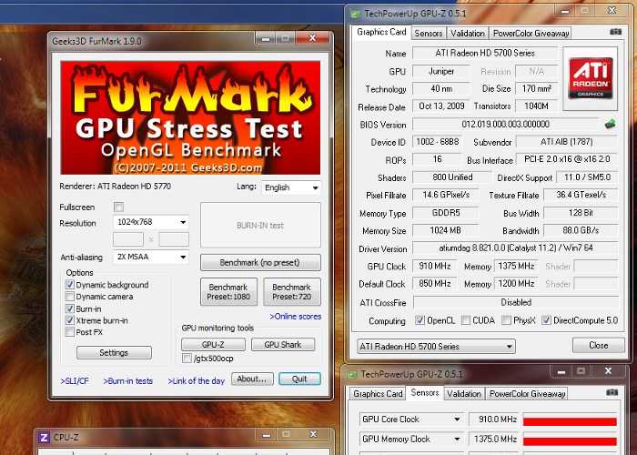The width and height of the screenshot is (637, 455).
Task: Click the BURN-IN test button
Action: 260,226
